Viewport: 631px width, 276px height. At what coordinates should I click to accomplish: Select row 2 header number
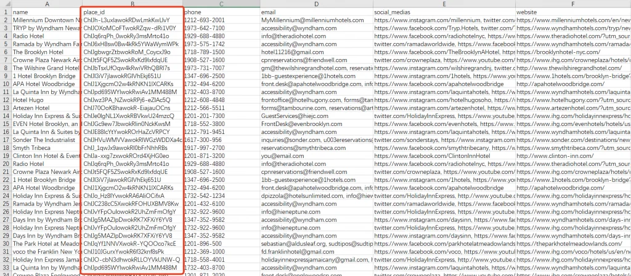pyautogui.click(x=6, y=20)
